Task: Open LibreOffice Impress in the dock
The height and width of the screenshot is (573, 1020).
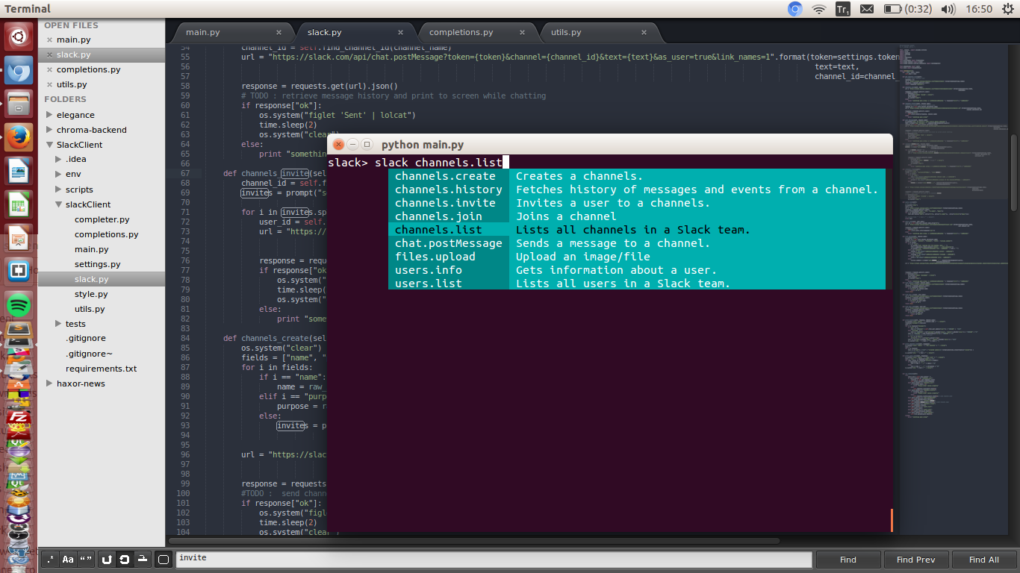Action: [x=19, y=239]
